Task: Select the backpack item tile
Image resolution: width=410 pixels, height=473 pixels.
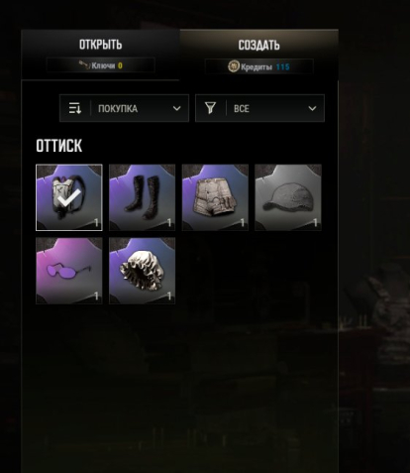Action: pos(69,197)
